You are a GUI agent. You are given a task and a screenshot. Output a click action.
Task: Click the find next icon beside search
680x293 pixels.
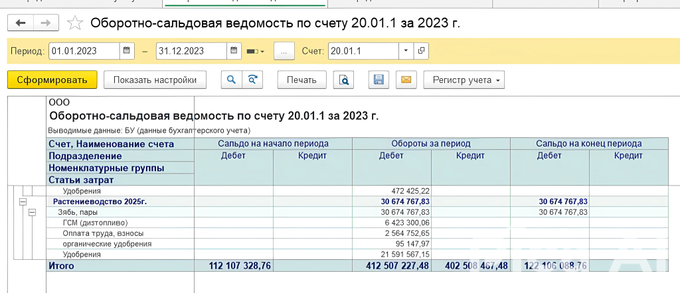click(x=252, y=80)
